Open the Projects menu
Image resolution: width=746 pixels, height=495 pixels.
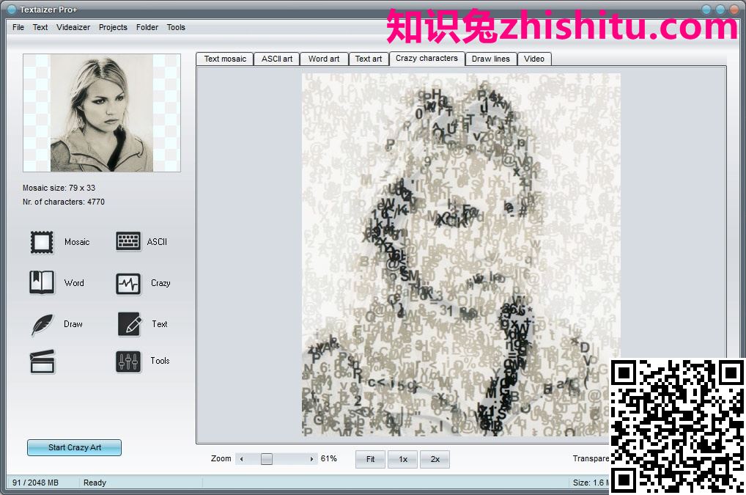pyautogui.click(x=113, y=27)
